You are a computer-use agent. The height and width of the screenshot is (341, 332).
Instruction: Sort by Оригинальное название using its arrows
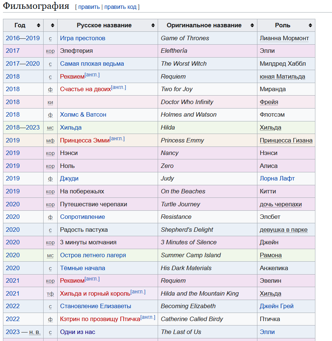click(x=252, y=25)
